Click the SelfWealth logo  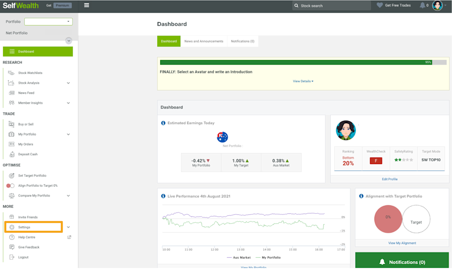pyautogui.click(x=21, y=5)
